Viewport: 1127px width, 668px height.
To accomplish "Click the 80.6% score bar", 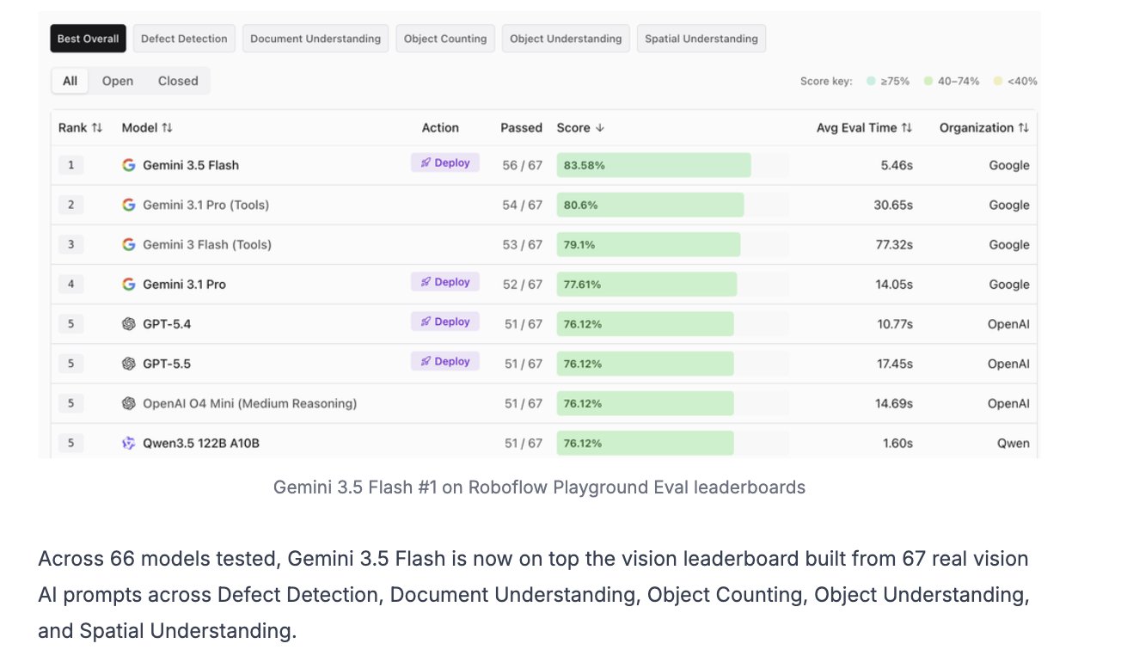I will pyautogui.click(x=651, y=205).
